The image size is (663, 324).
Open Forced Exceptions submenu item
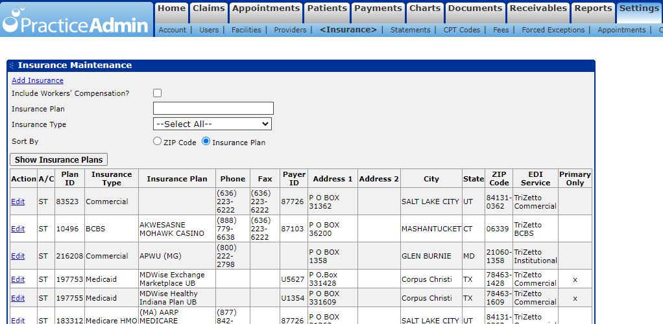pyautogui.click(x=553, y=30)
